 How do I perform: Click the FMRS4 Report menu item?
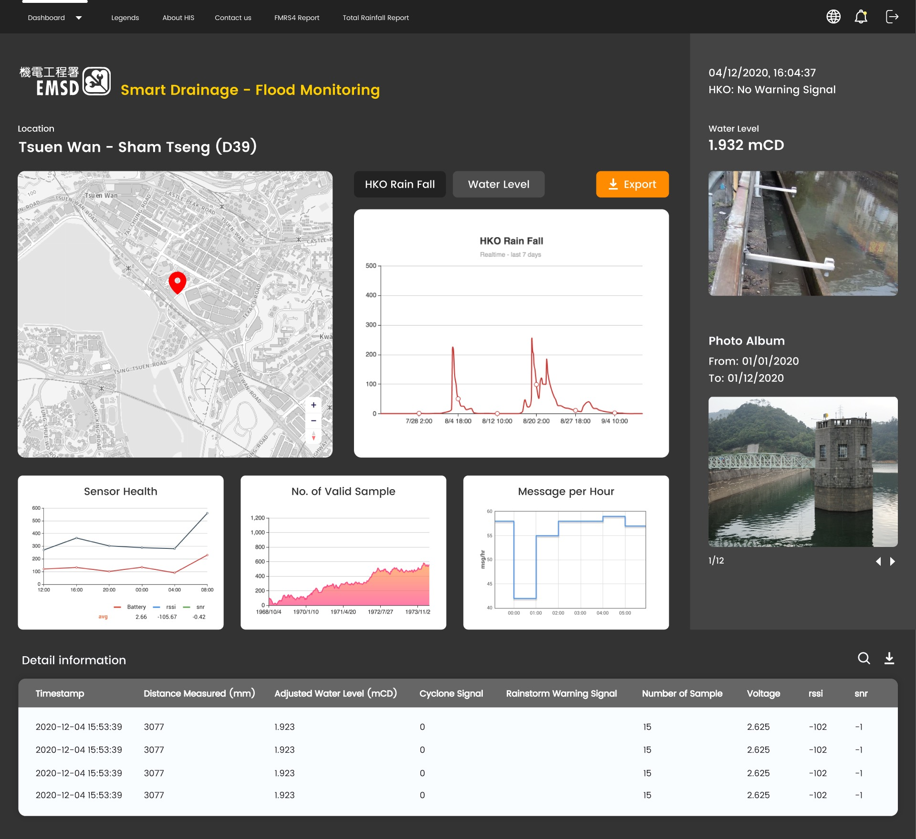tap(296, 18)
